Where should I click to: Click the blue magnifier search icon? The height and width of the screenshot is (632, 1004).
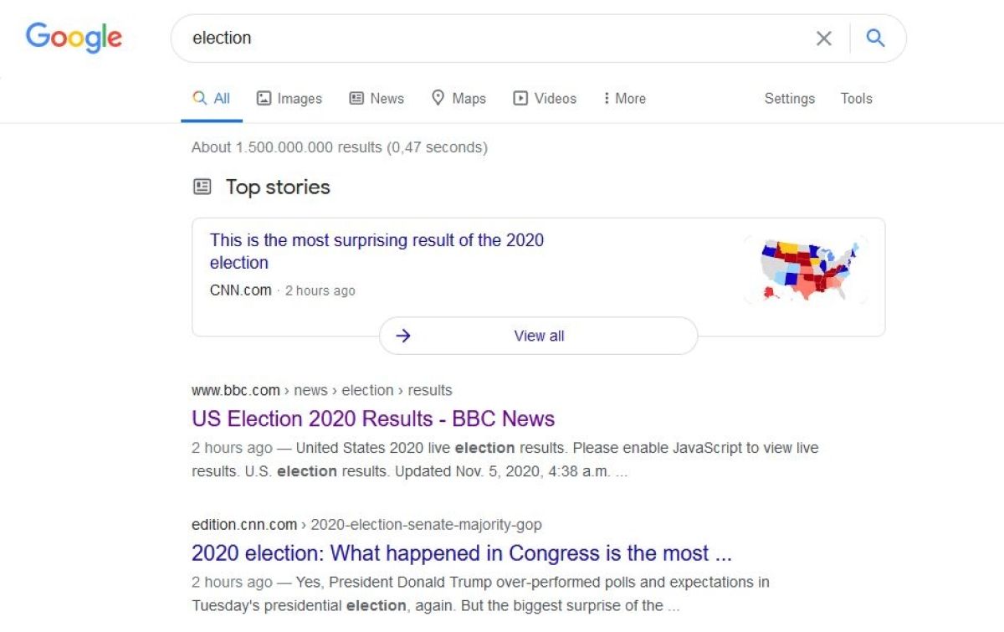pos(875,38)
